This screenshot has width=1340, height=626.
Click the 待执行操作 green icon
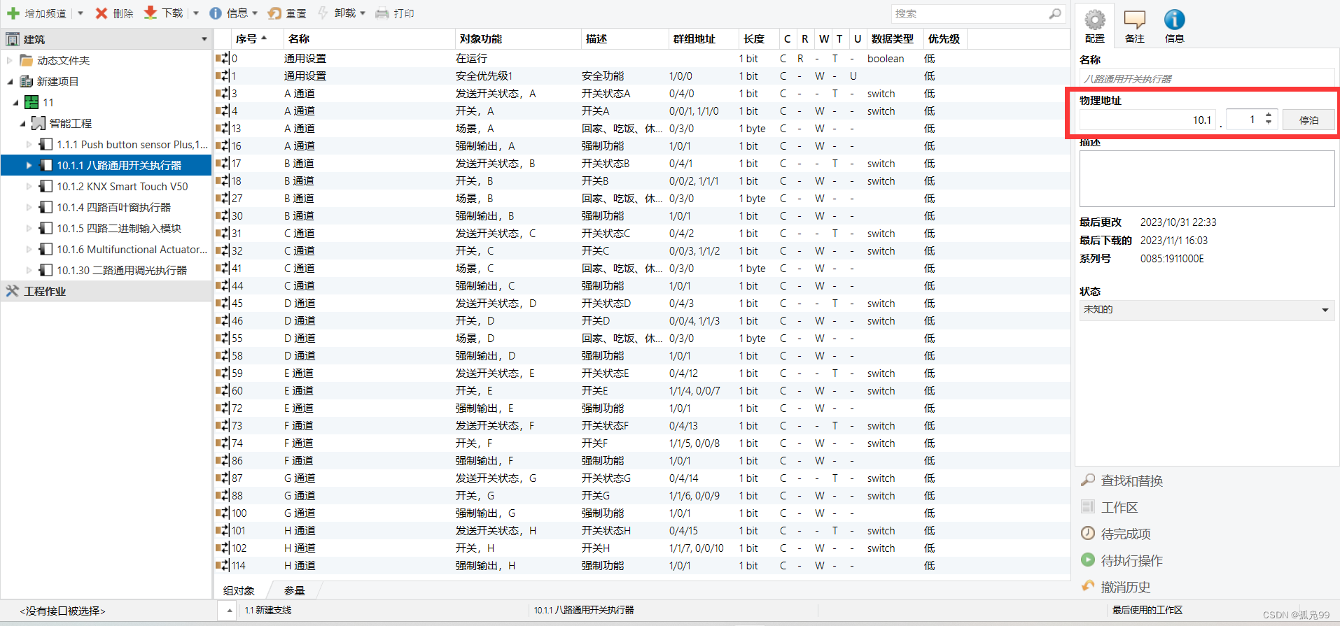click(1088, 560)
